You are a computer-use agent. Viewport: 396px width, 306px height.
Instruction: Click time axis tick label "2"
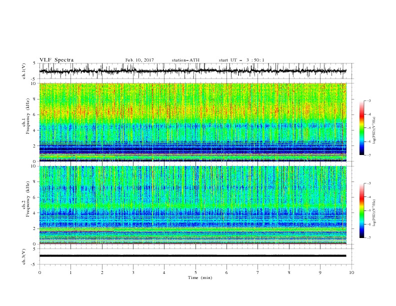[102, 272]
